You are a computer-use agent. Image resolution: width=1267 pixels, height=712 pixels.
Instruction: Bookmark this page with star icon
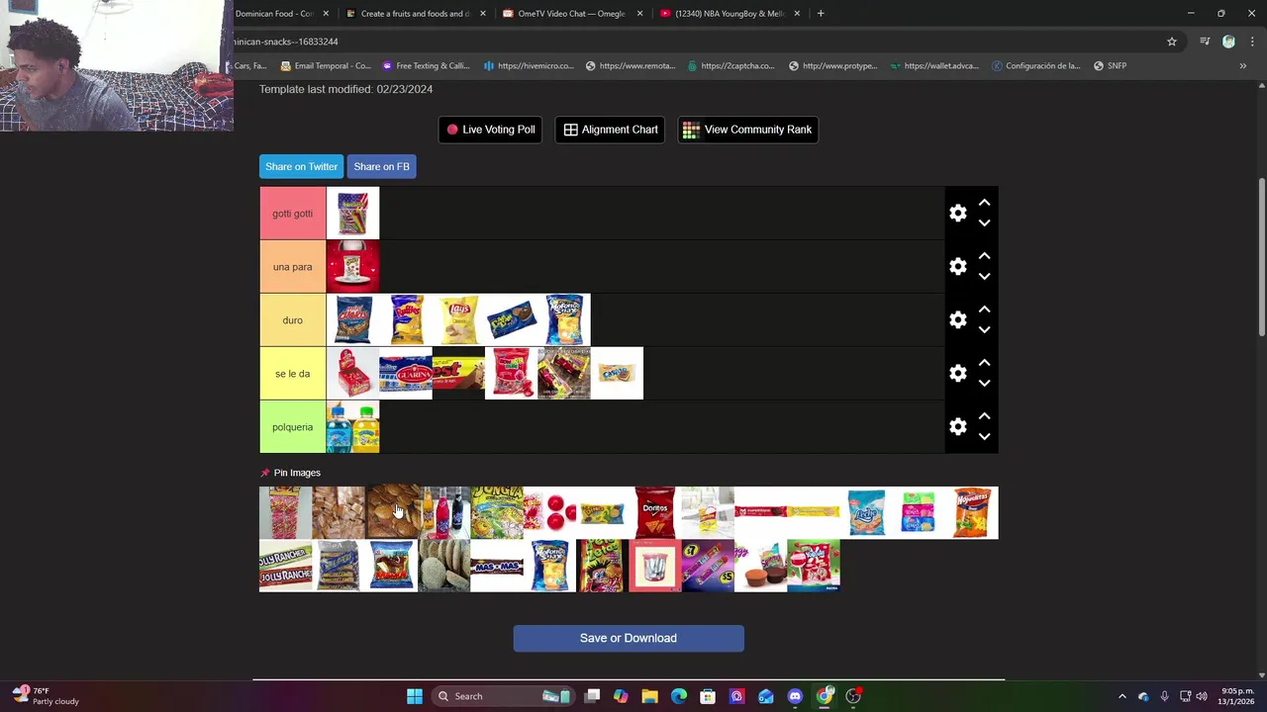click(1172, 42)
